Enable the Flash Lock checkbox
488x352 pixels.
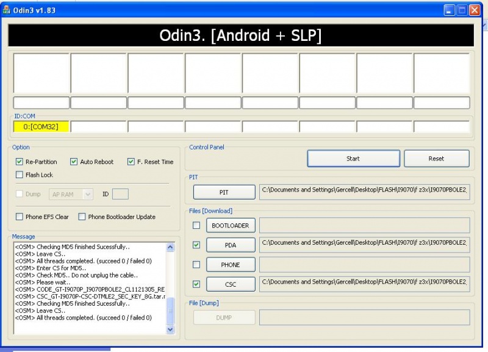point(20,174)
